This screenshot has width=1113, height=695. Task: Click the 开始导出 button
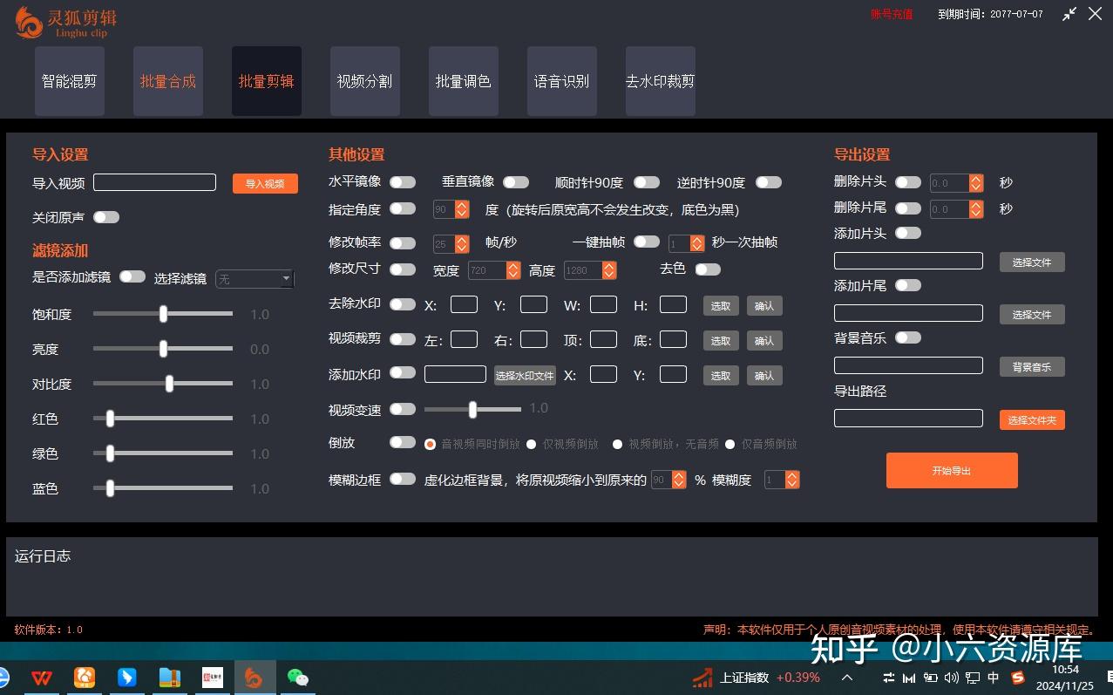951,470
